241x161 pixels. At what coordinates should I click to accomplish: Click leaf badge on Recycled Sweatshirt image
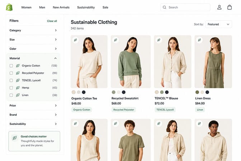(115, 40)
